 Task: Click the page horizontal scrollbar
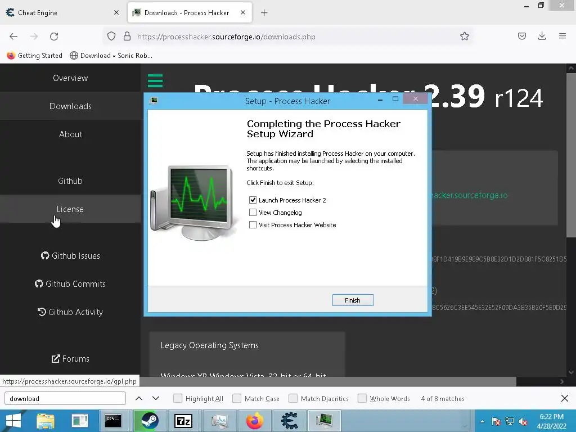328,382
